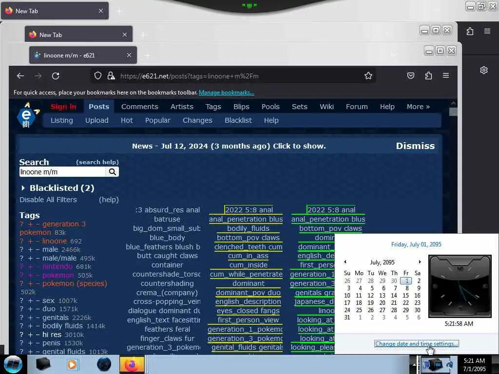Click the Firefox address bar URL

tap(190, 76)
